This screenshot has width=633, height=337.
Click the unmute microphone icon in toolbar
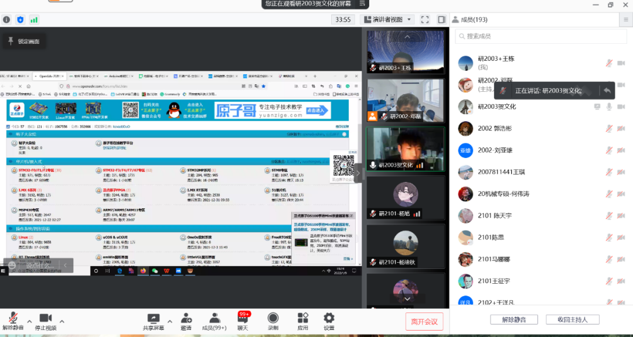tap(12, 318)
